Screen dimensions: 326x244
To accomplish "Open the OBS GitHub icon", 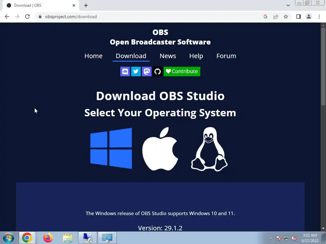I will pyautogui.click(x=157, y=71).
